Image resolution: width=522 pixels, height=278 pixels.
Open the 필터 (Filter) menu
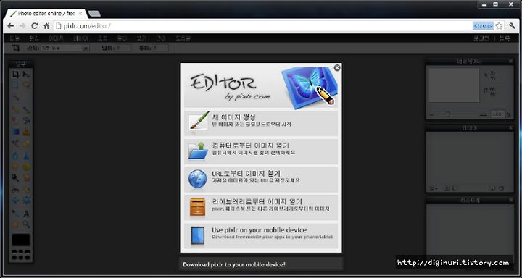123,38
